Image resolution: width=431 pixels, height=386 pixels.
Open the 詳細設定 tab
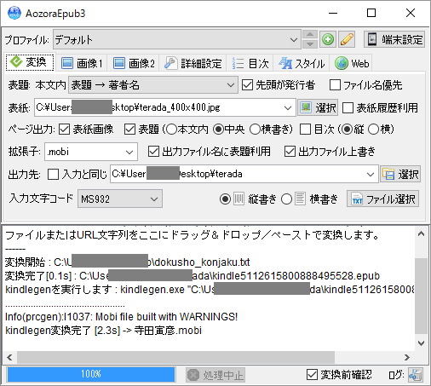(193, 63)
